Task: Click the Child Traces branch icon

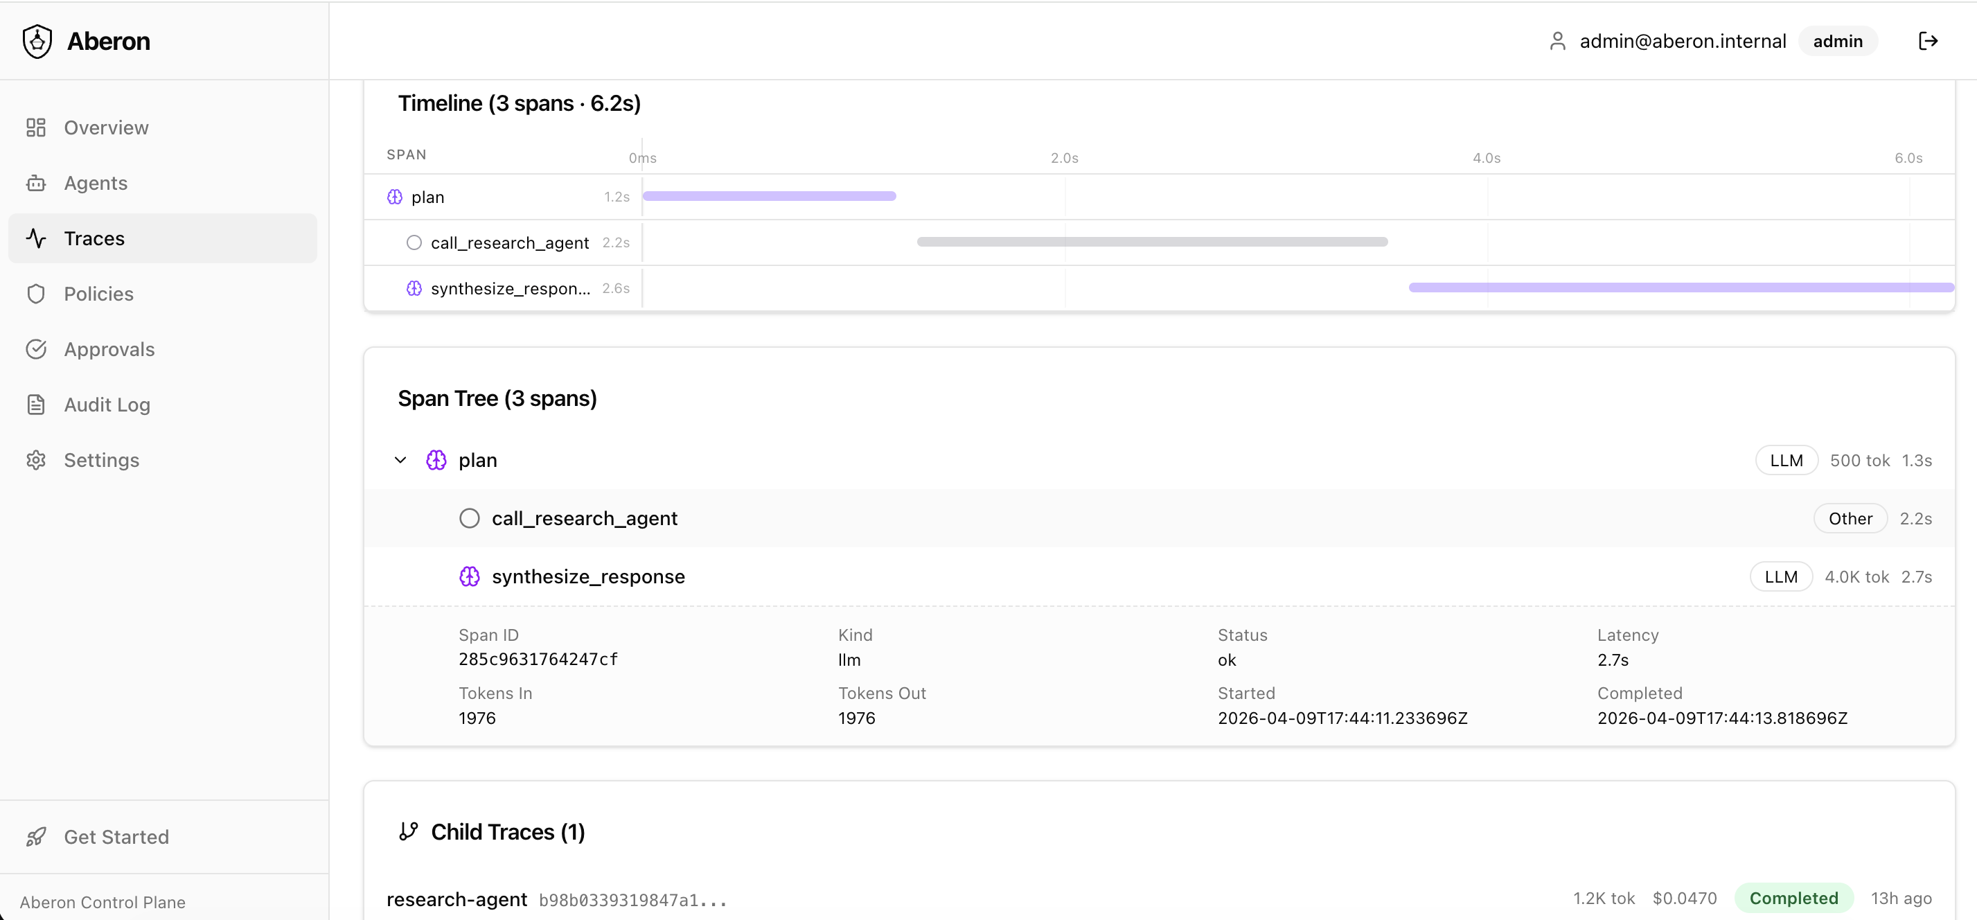Action: tap(408, 831)
